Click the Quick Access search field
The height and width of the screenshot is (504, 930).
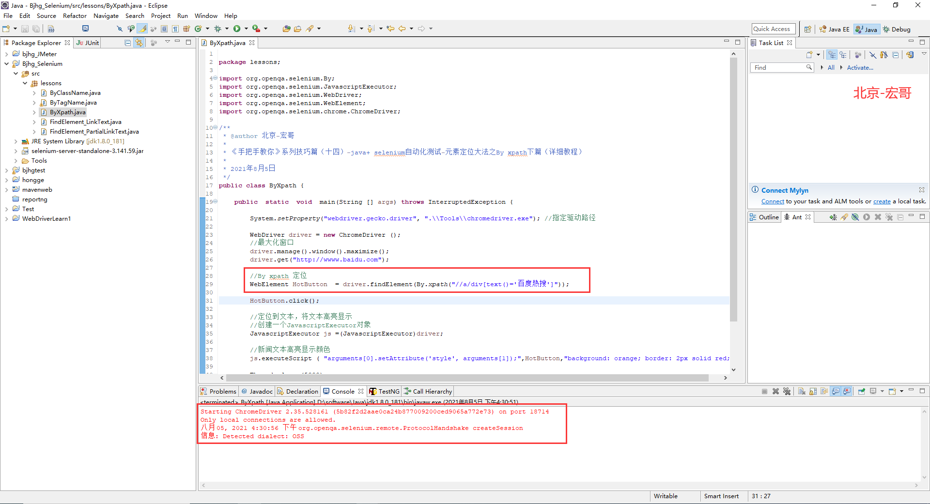(774, 29)
